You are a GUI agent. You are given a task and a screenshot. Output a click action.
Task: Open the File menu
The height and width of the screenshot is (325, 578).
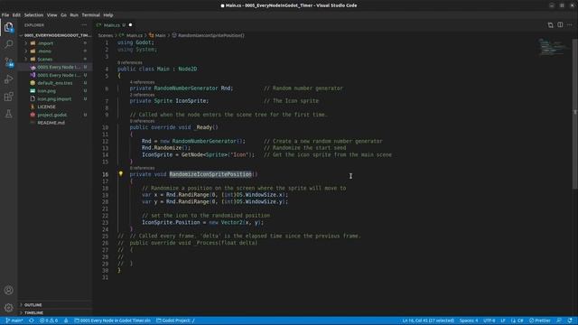pyautogui.click(x=5, y=15)
